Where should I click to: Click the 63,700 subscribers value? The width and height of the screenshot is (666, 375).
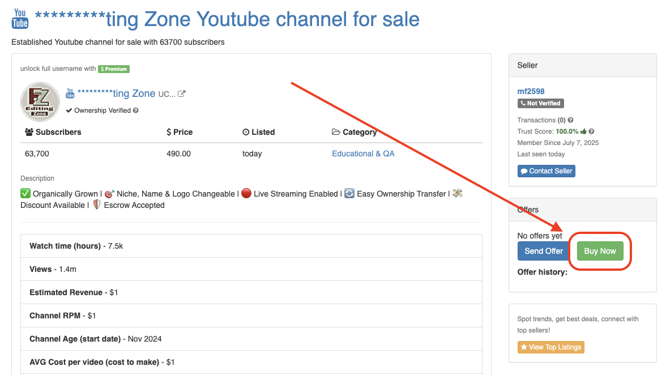(x=37, y=154)
